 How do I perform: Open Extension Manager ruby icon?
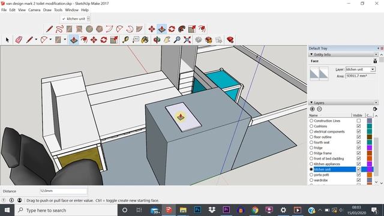[230, 40]
